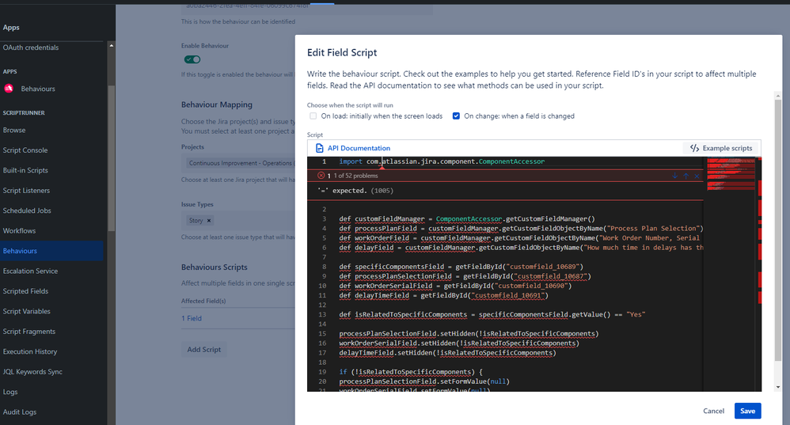Open Scheduled Jobs
Viewport: 790px width, 425px height.
pyautogui.click(x=27, y=211)
